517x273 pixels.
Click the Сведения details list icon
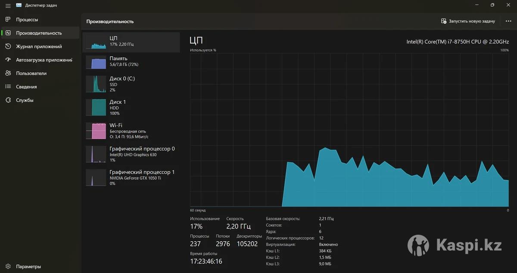(8, 86)
